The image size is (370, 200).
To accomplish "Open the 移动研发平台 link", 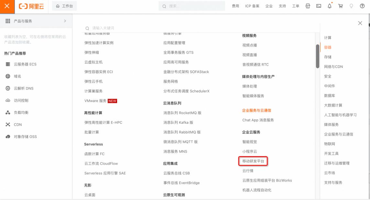I will pyautogui.click(x=253, y=161).
